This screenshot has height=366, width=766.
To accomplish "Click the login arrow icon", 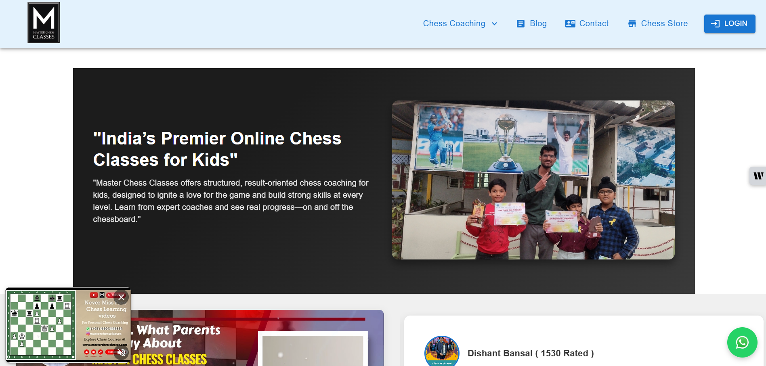I will (x=715, y=24).
